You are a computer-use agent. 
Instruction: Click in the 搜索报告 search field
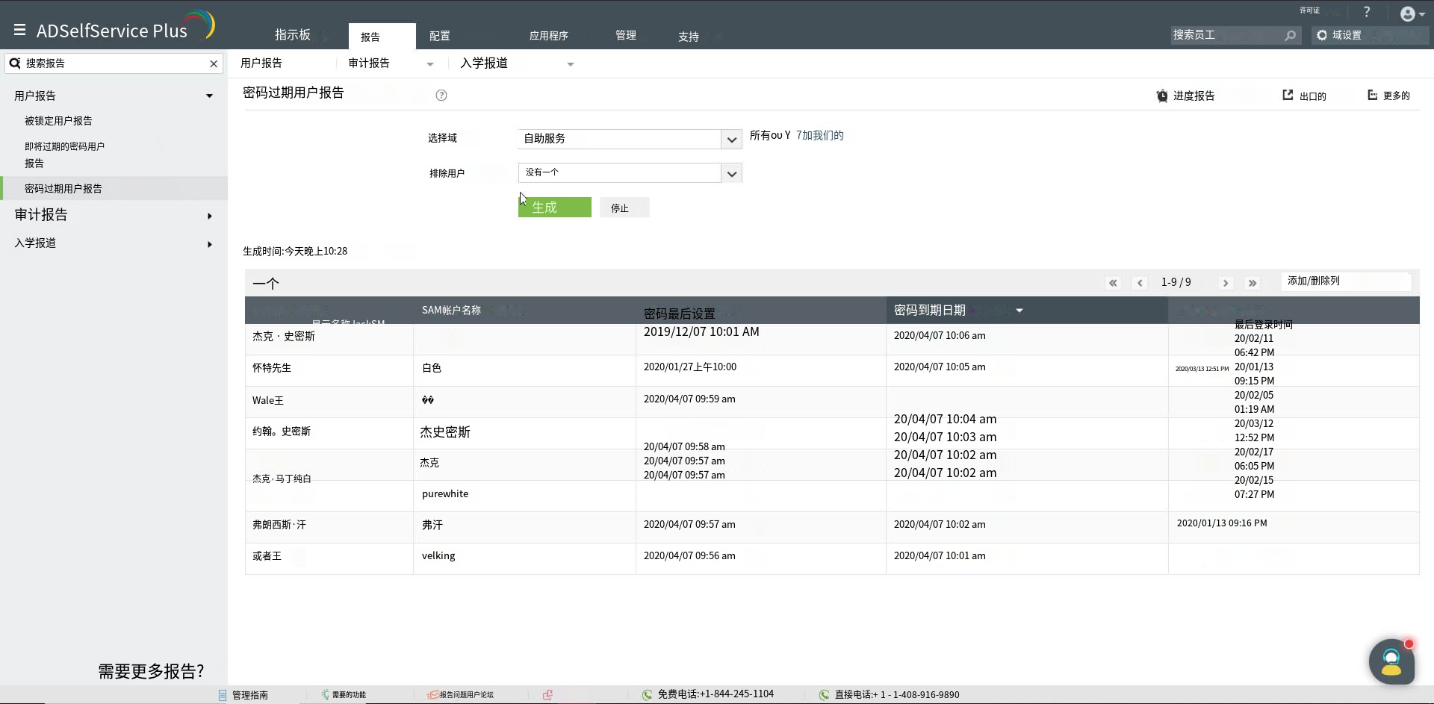112,63
